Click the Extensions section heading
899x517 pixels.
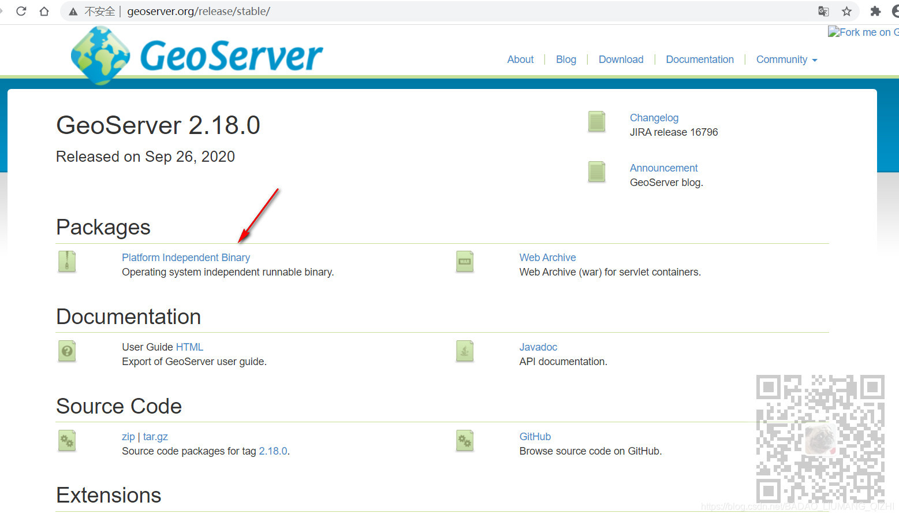(109, 495)
